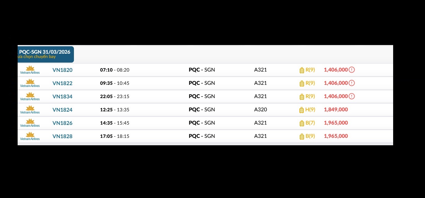
Task: Click the luggage icon for flight VN1826
Action: click(302, 123)
